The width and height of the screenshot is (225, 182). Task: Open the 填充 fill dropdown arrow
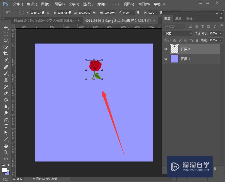point(221,40)
